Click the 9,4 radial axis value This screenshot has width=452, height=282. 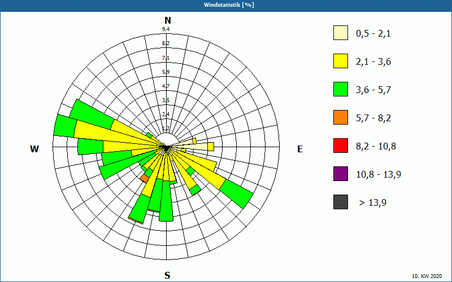[166, 29]
